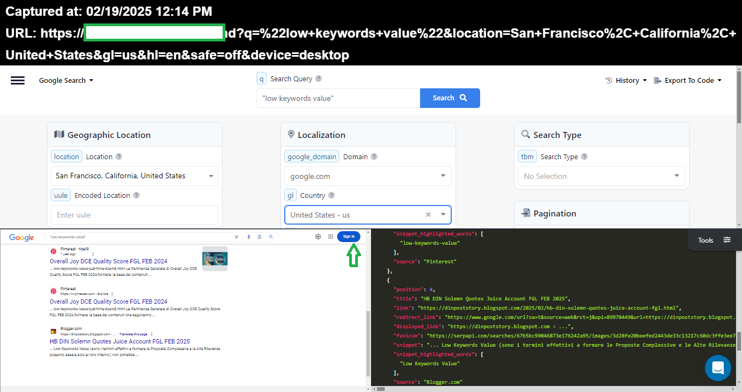Open more options for Pinterest tizal9 result
The width and height of the screenshot is (742, 392).
coord(93,254)
